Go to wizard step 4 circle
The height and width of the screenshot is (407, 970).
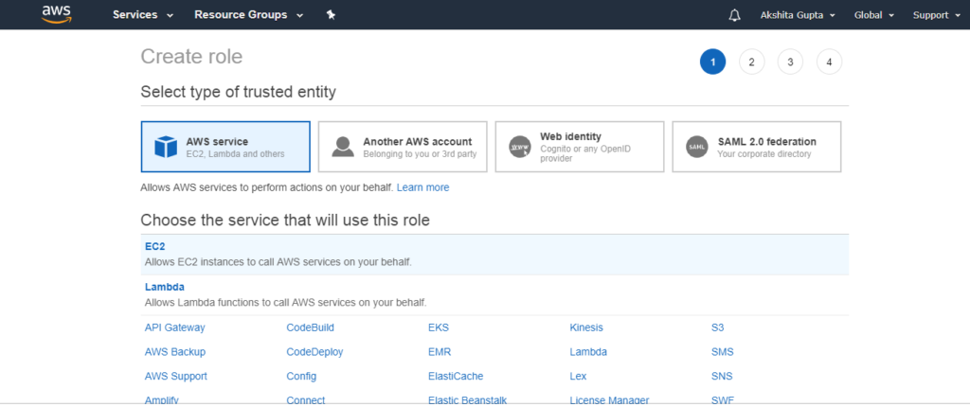[830, 62]
